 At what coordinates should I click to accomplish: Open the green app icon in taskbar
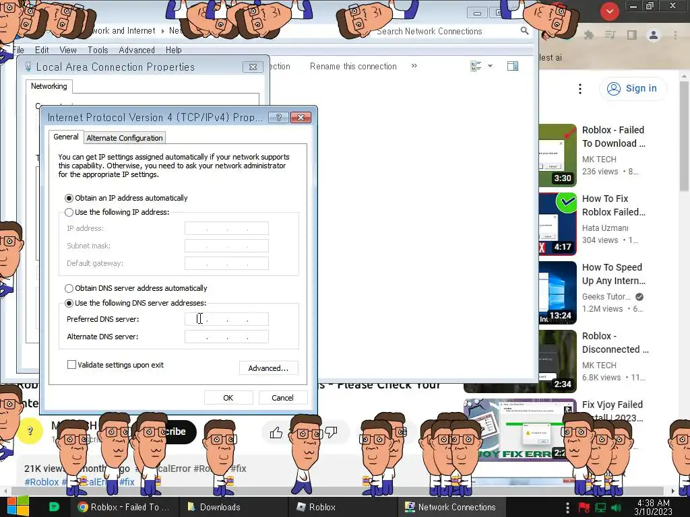[x=54, y=507]
